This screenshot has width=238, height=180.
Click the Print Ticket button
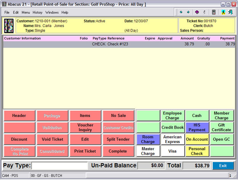coord(85,151)
